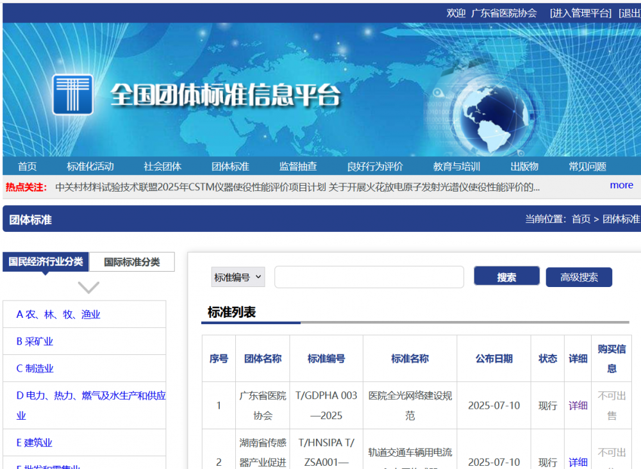The image size is (641, 469).
Task: Open 社会团体 navigation item
Action: tap(163, 167)
